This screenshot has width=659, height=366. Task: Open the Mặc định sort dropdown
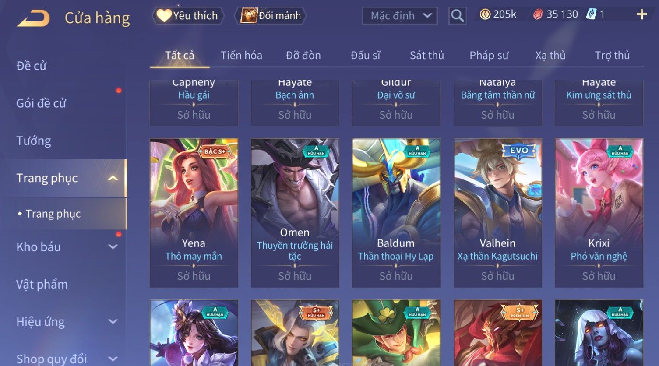[400, 16]
